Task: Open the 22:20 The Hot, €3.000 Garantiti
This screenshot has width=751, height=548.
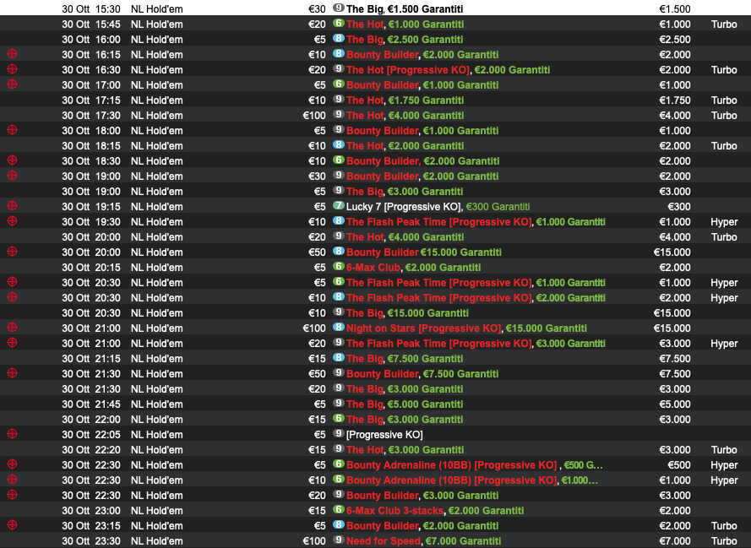Action: (x=405, y=450)
